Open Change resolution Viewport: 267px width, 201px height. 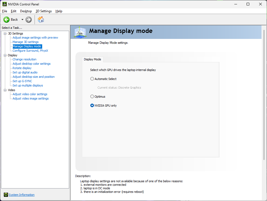pos(24,59)
